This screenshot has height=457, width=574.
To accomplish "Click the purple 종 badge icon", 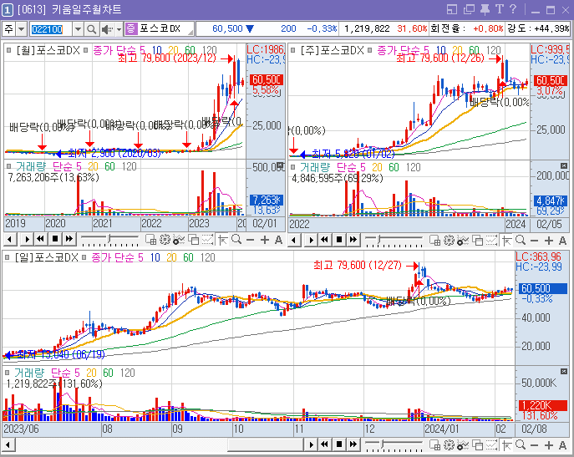I will click(x=130, y=28).
